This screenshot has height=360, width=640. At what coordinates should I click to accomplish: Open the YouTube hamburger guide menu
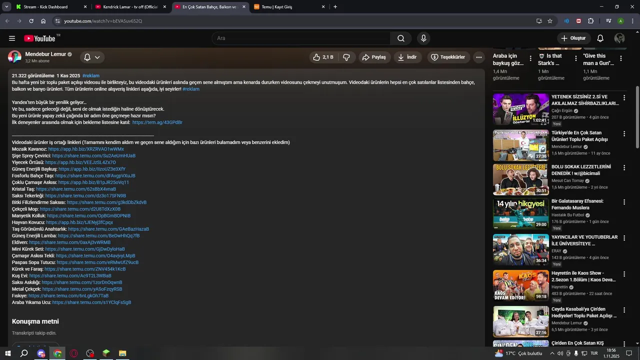click(12, 38)
